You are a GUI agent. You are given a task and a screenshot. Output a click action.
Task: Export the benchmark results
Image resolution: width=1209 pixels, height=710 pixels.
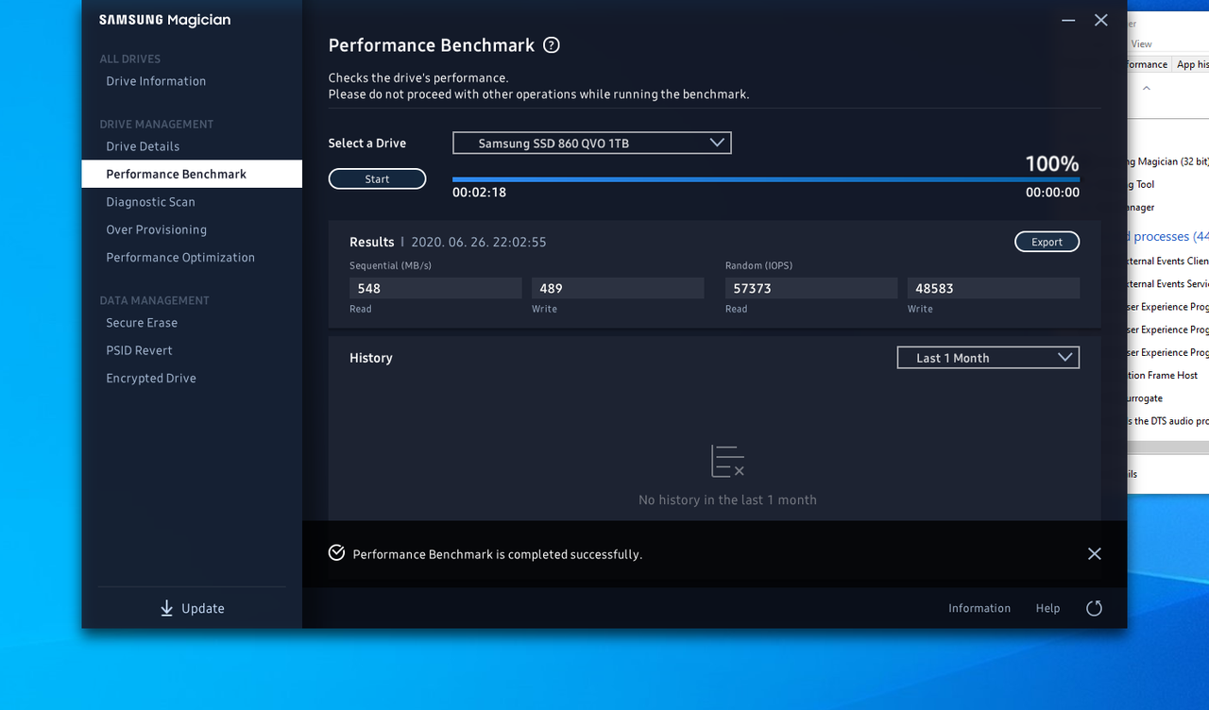tap(1047, 242)
